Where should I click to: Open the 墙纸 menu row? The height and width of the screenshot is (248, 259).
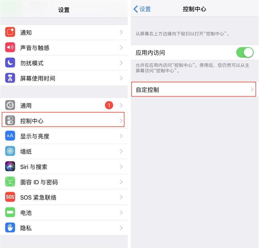point(64,151)
